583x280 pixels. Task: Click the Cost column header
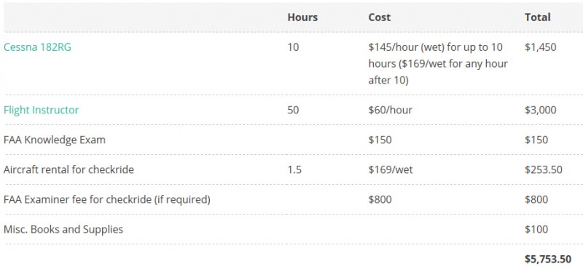[379, 17]
